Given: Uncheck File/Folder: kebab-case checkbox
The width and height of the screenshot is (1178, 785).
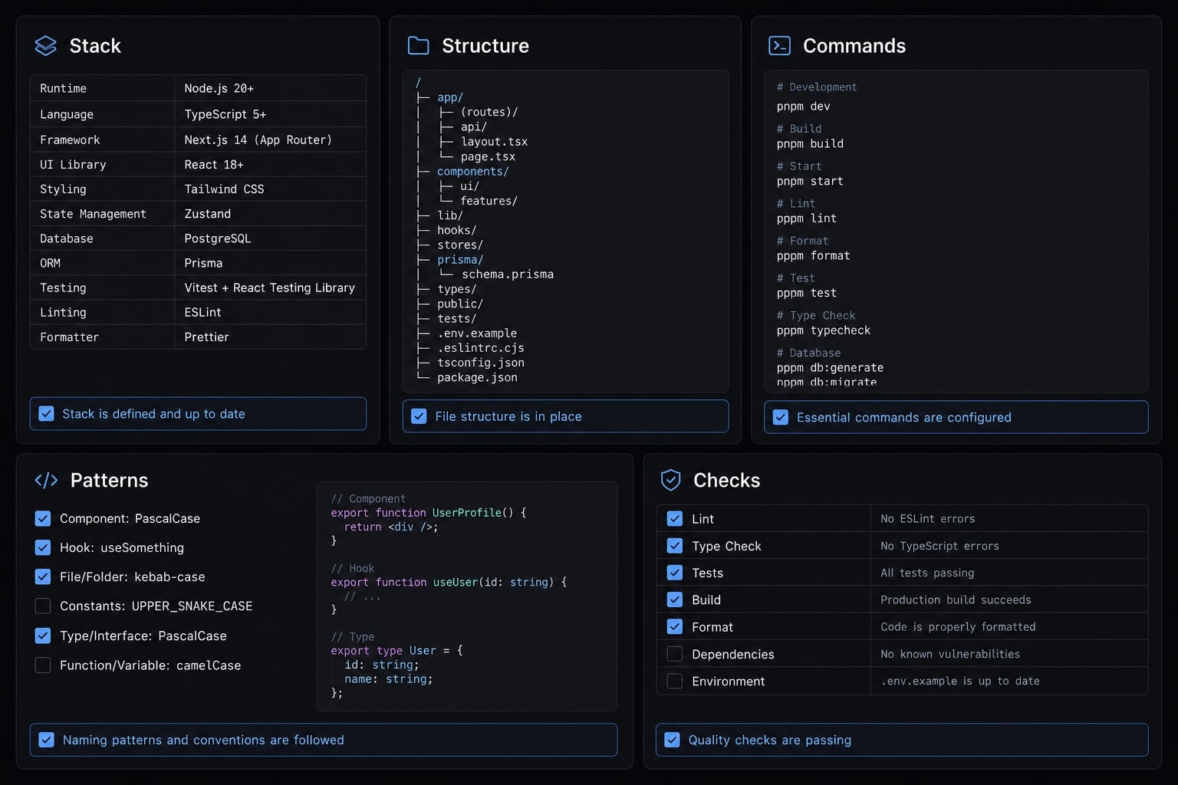Looking at the screenshot, I should pyautogui.click(x=43, y=576).
